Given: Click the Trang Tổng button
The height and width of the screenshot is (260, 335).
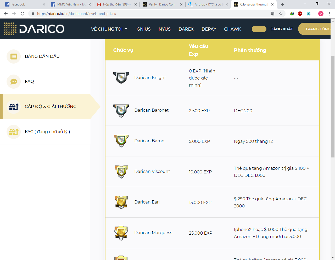Looking at the screenshot, I should 314,29.
